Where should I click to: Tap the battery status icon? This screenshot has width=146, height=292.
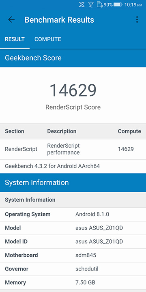pos(118,4)
